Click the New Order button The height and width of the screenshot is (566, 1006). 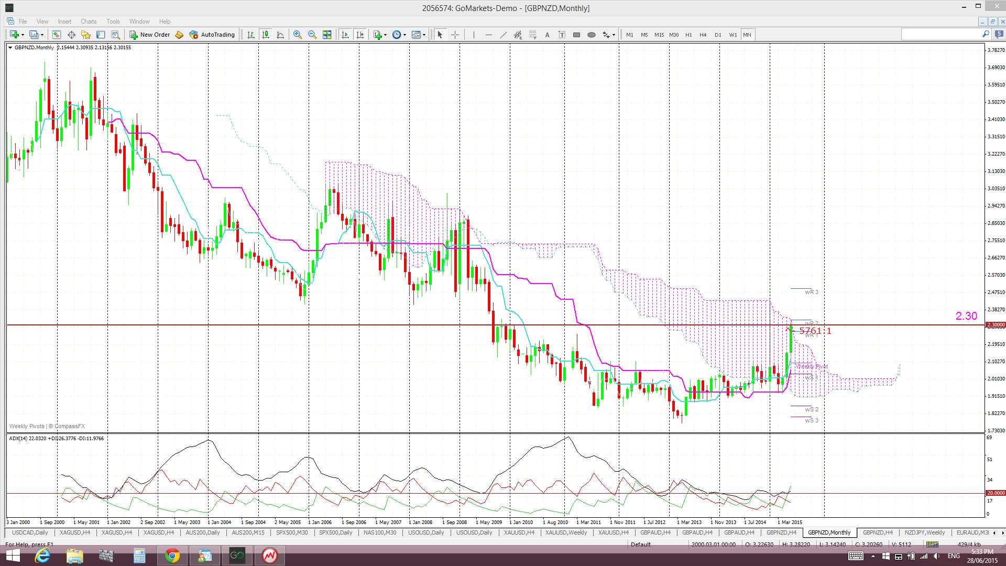[150, 35]
